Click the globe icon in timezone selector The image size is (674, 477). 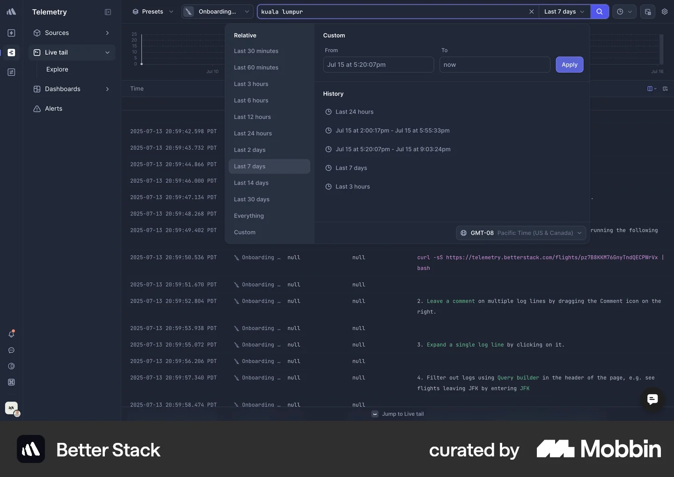pos(463,233)
